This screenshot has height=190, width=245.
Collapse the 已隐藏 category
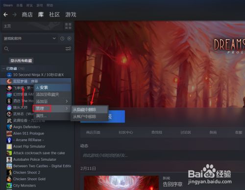(x=4, y=68)
